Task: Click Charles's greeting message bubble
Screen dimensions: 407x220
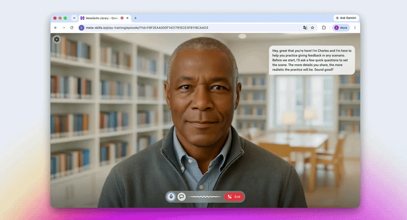Action: [x=312, y=60]
